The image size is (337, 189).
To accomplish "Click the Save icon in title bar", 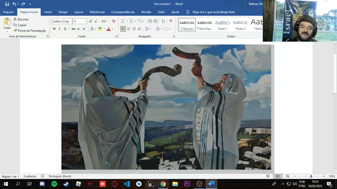I will [7, 4].
